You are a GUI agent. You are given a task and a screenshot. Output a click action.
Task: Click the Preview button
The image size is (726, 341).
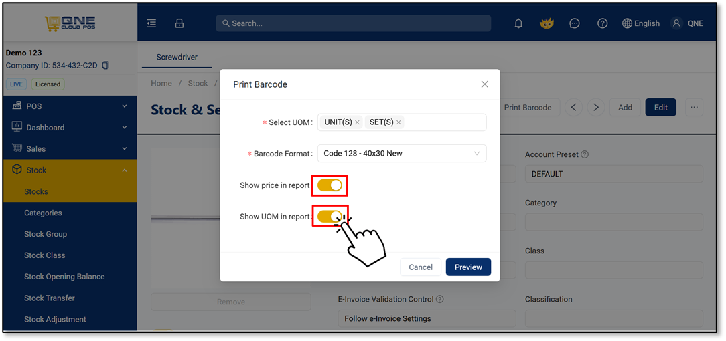click(468, 267)
